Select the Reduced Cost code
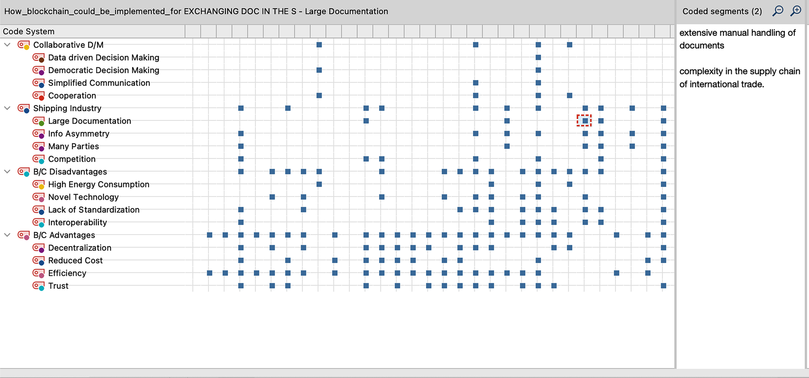This screenshot has width=809, height=378. point(75,261)
